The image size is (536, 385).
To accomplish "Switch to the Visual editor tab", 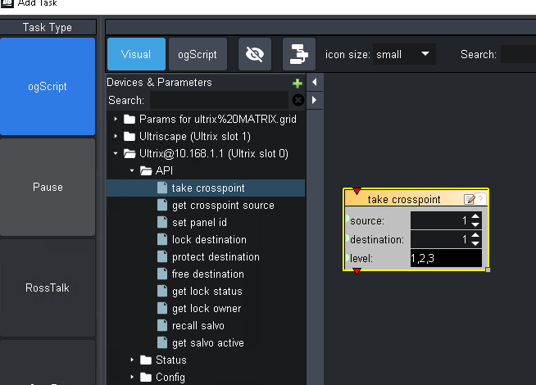I will click(136, 54).
